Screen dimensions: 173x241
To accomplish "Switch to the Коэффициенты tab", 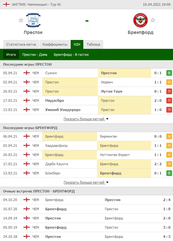I will coord(55,44).
